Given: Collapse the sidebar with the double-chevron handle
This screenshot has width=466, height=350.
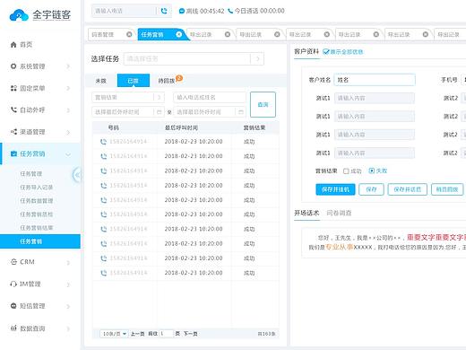Looking at the screenshot, I should [x=77, y=175].
